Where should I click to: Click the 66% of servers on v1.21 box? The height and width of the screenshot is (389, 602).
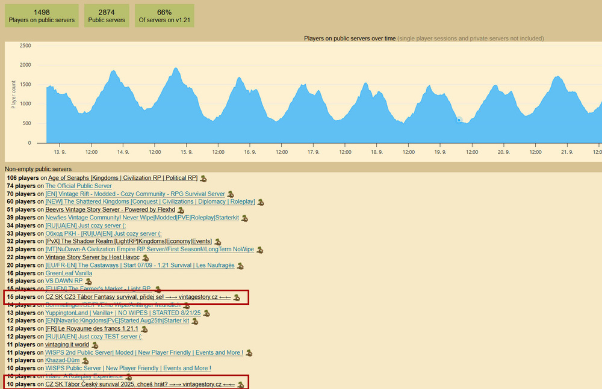(x=164, y=16)
